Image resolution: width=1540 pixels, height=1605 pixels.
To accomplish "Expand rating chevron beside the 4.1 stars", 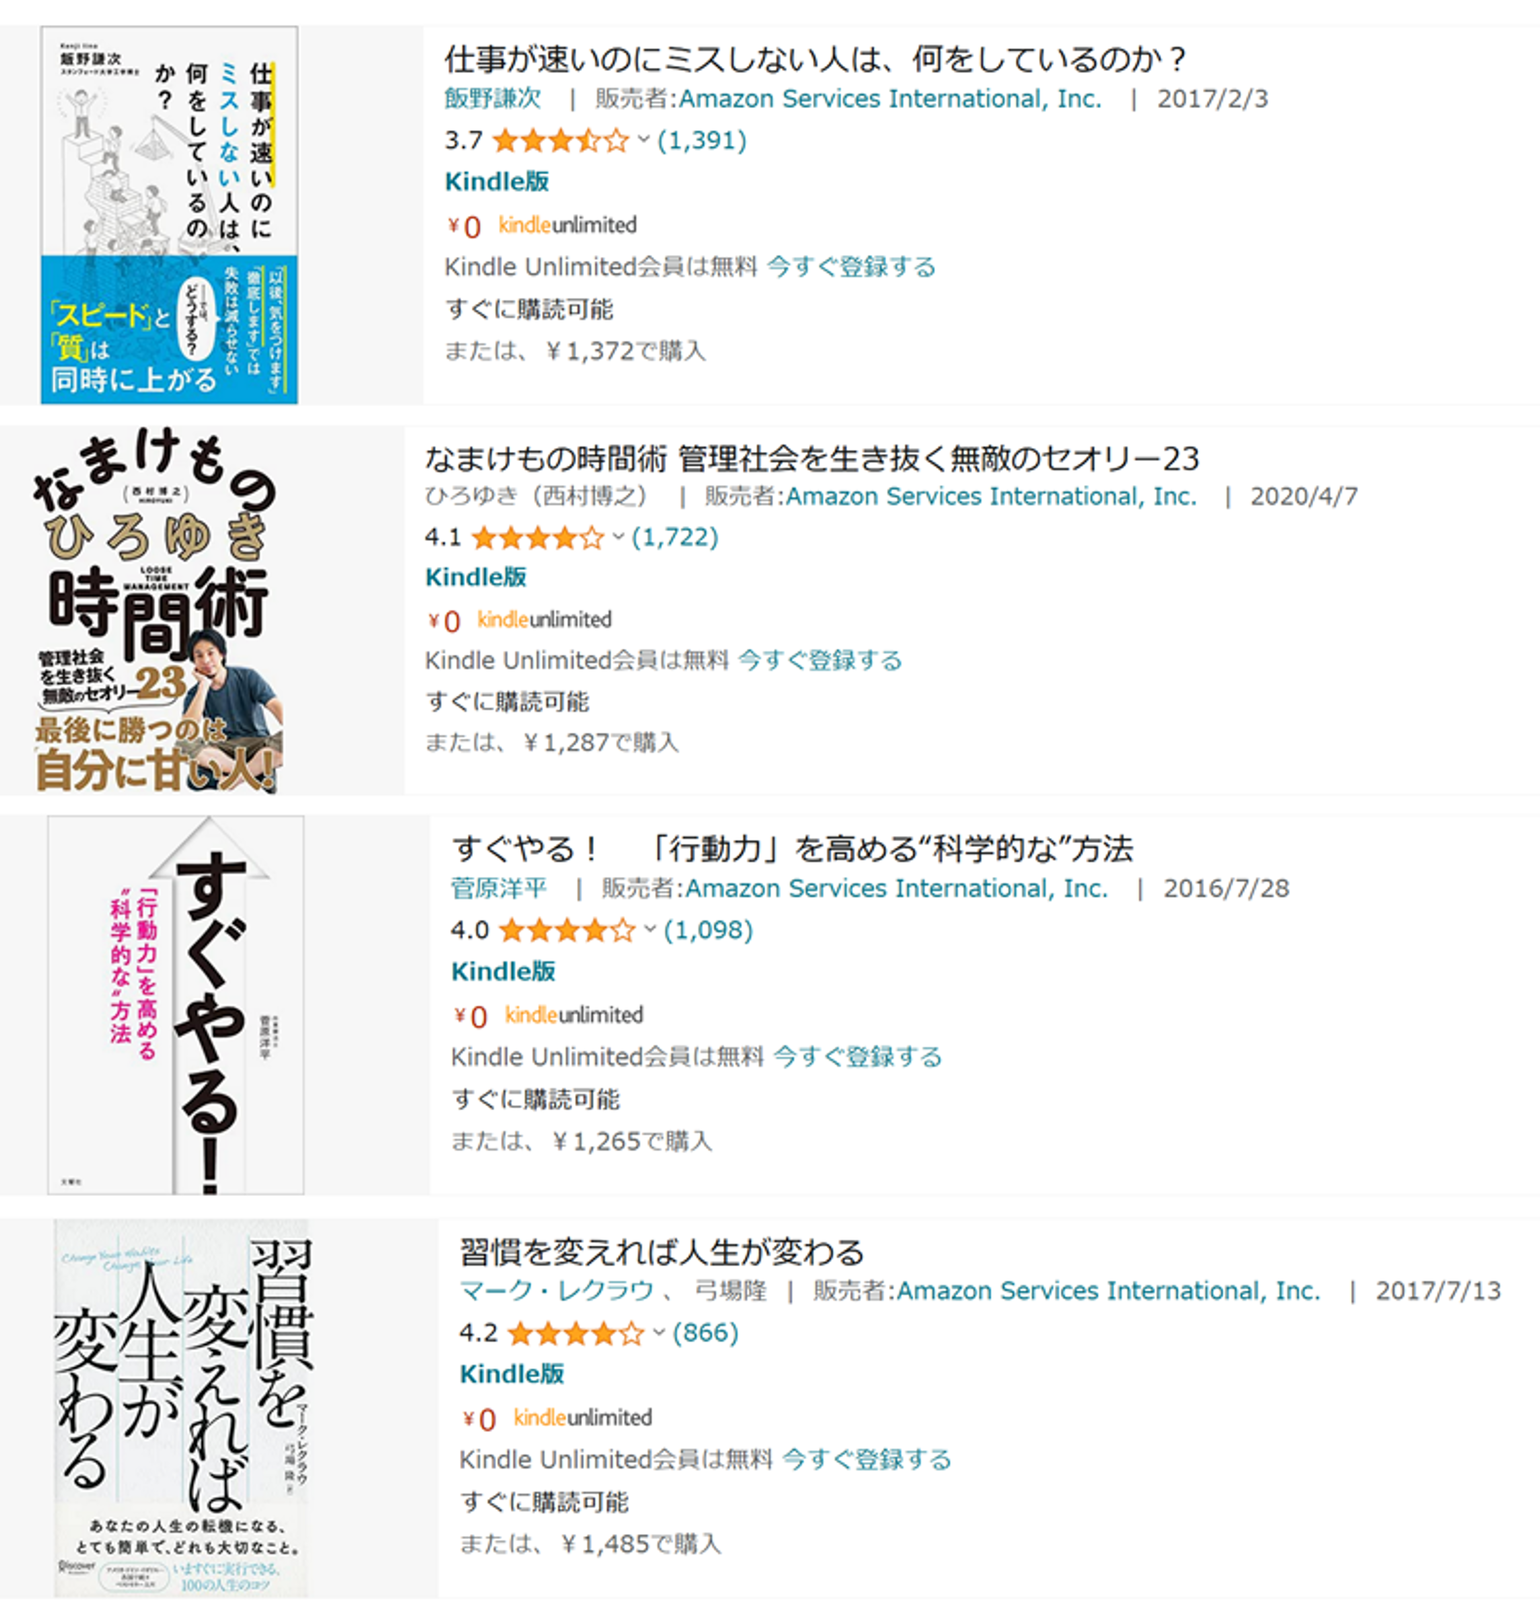I will click(x=618, y=537).
